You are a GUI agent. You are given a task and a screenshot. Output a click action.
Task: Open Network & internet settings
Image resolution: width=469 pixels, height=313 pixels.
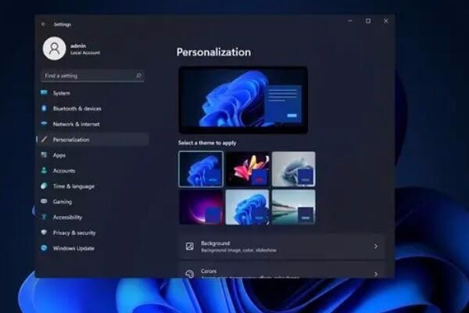click(93, 124)
